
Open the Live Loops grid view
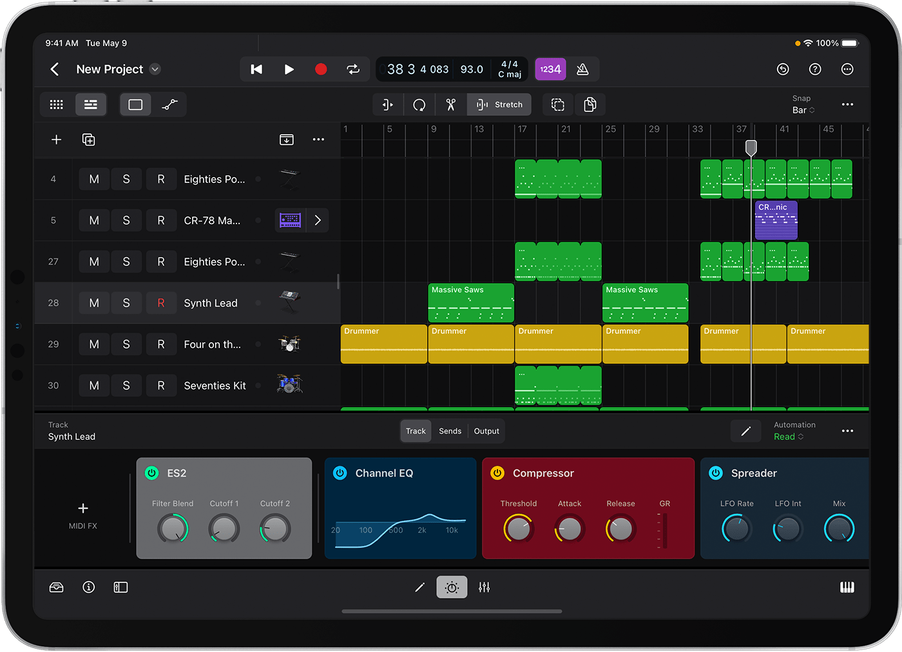coord(56,104)
